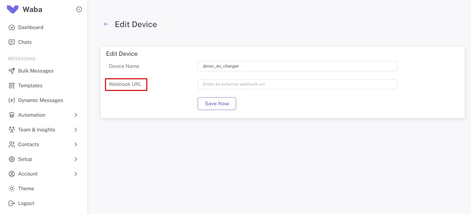Image resolution: width=471 pixels, height=214 pixels.
Task: Click the Device Name field containing @nxc_ev_charger
Action: [297, 66]
